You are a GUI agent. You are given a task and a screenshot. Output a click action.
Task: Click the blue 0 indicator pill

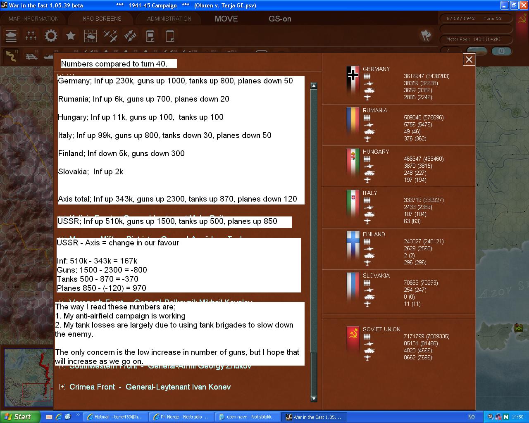[x=501, y=51]
